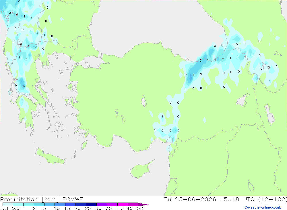The height and width of the screenshot is (210, 287).
Task: Select the 5–10 mm legend swatch
Action: point(50,204)
